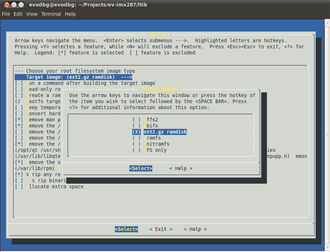Toggle run a command after building checkbox

tap(19, 83)
